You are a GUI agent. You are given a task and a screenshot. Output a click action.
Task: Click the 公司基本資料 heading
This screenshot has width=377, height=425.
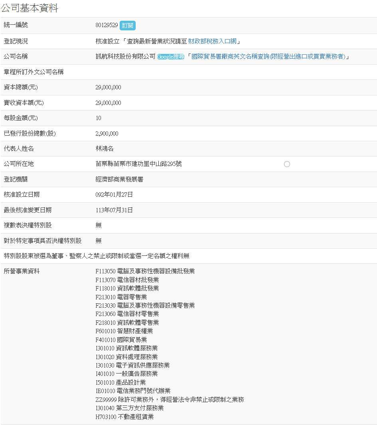30,8
